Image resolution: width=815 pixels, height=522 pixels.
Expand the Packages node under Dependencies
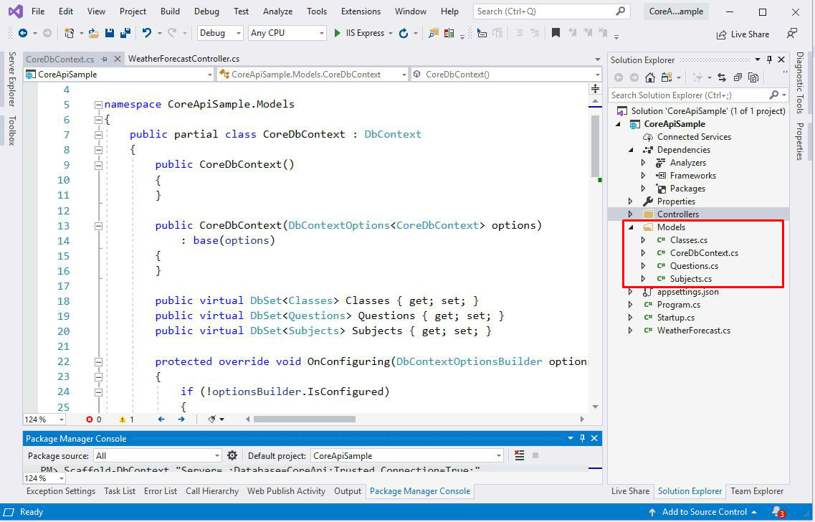point(644,188)
